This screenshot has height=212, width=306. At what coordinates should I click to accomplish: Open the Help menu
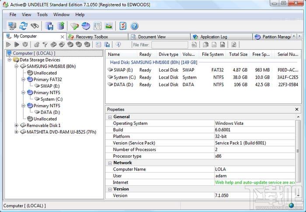pyautogui.click(x=80, y=14)
